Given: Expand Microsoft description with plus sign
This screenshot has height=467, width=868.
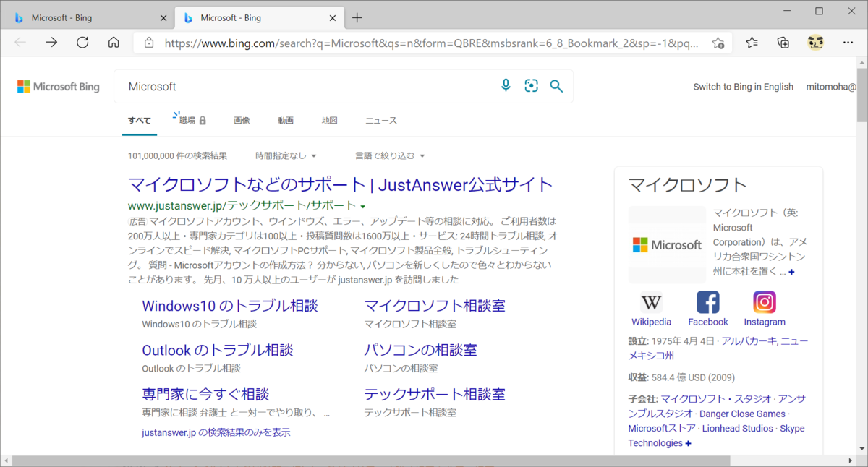Looking at the screenshot, I should tap(792, 272).
